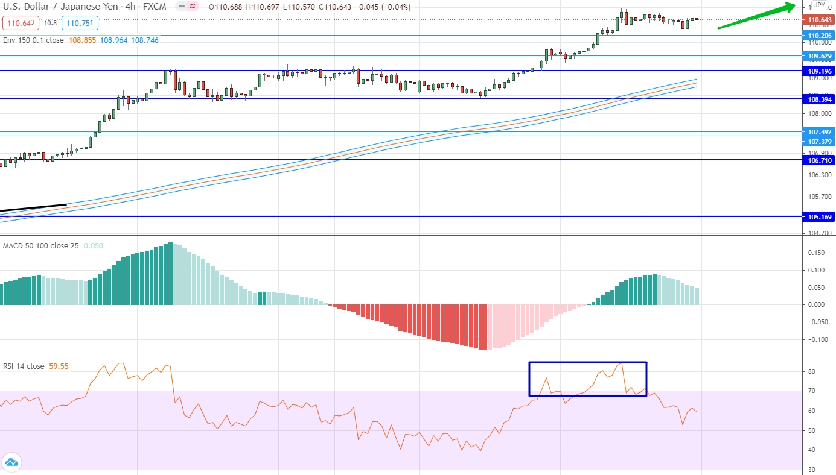Select the 109.196 price line label
Viewport: 836px width, 475px height.
pyautogui.click(x=819, y=71)
